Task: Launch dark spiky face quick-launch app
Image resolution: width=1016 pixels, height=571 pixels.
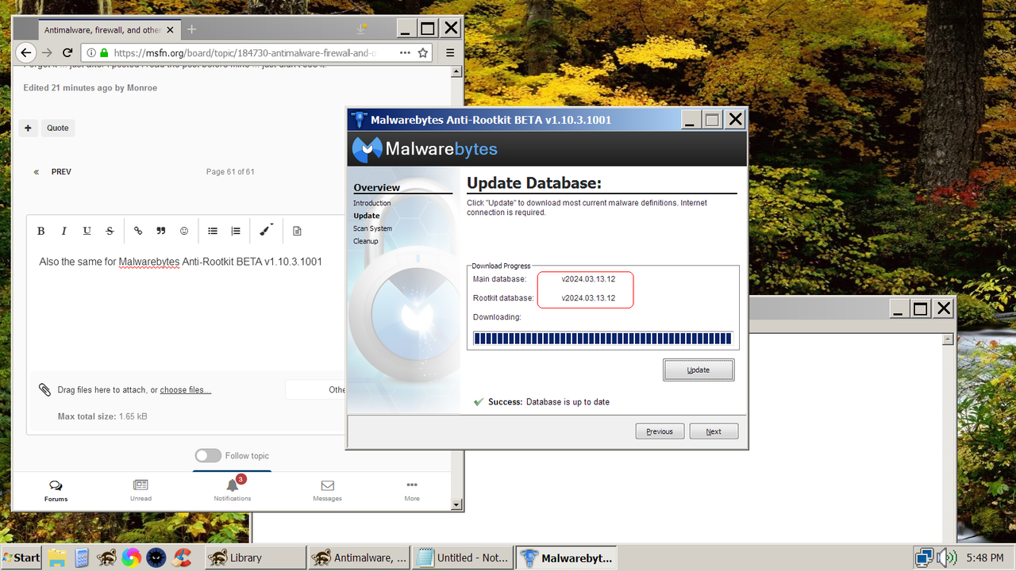Action: 156,558
